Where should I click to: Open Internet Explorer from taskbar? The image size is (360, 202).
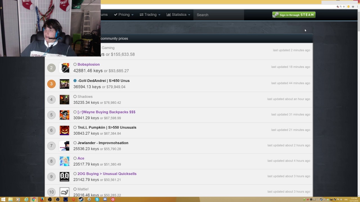click(26, 199)
